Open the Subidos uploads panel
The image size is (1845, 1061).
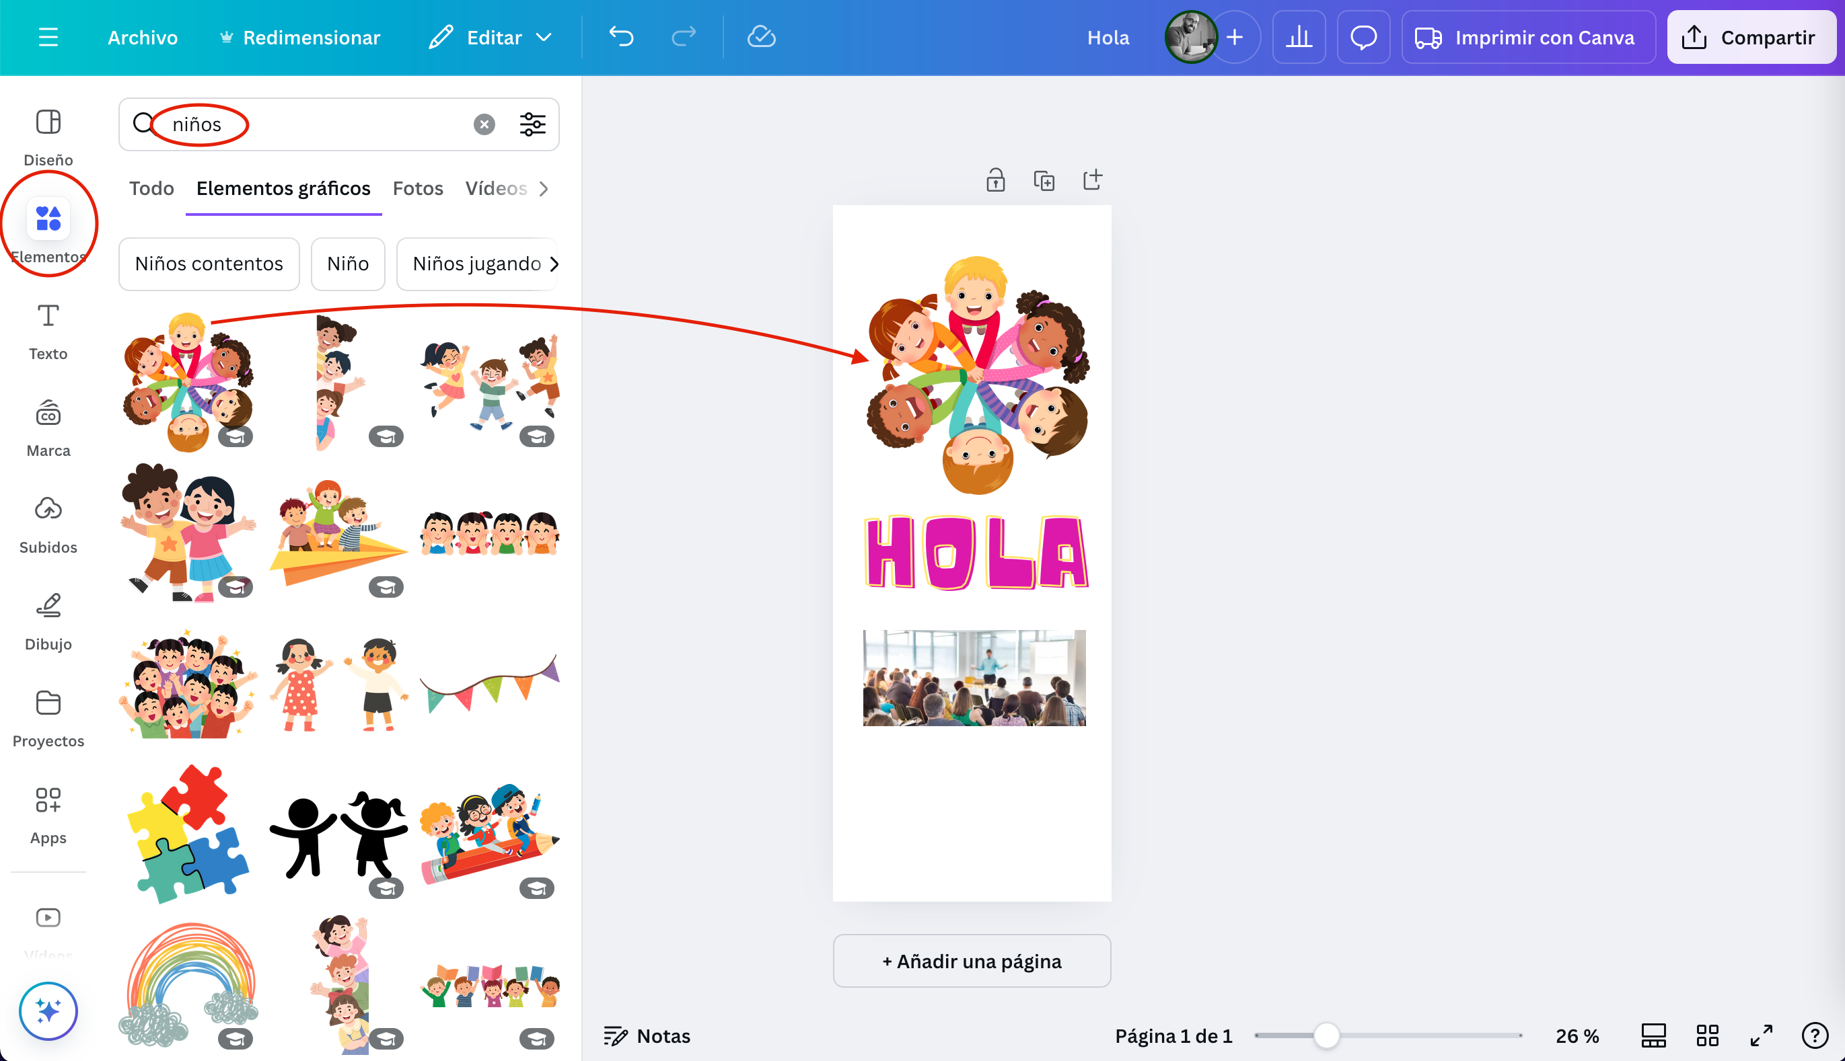[48, 524]
